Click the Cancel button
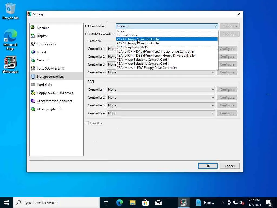The height and width of the screenshot is (208, 277). tap(230, 166)
